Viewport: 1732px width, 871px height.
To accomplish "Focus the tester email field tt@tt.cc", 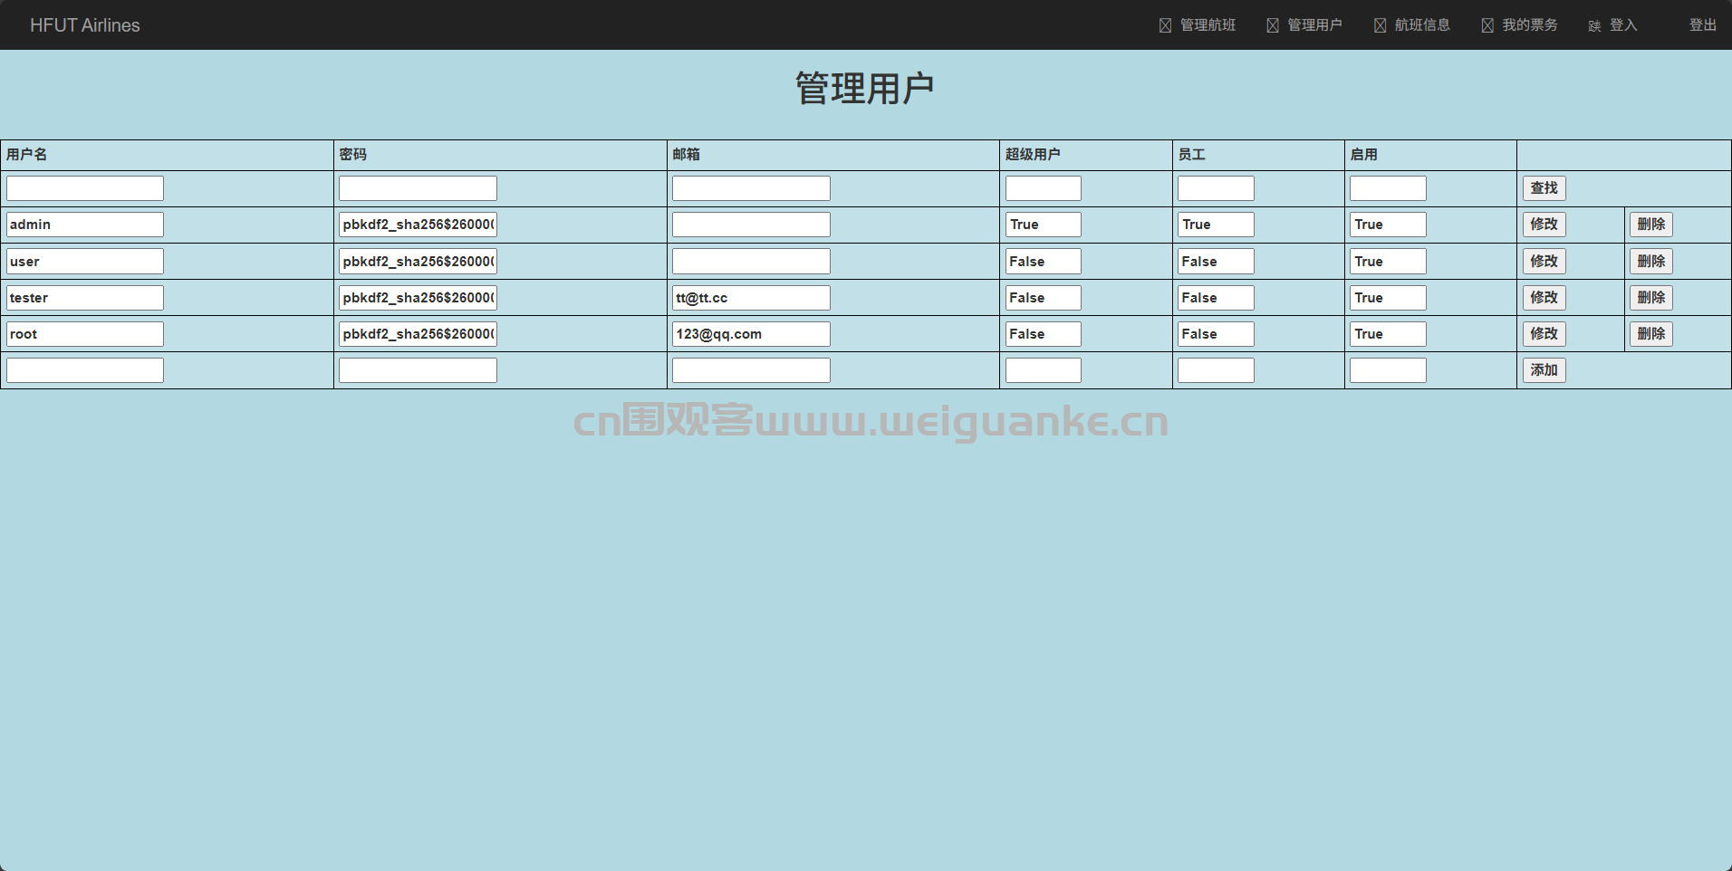I will [x=751, y=298].
